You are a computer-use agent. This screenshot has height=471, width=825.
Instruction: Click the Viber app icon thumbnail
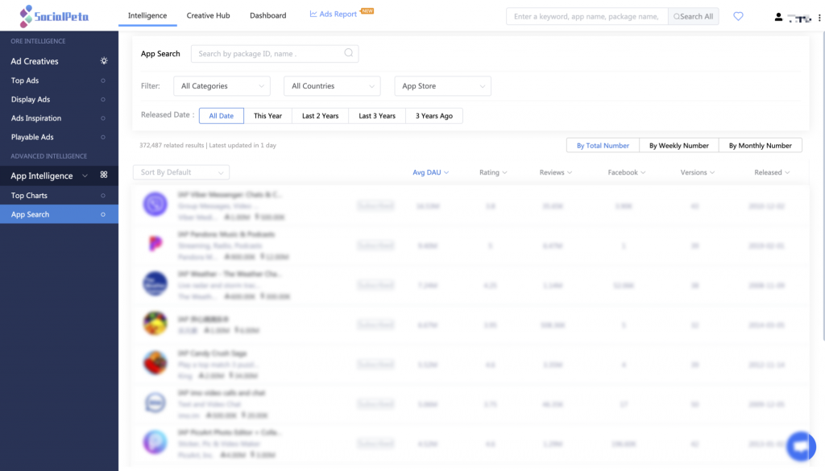click(x=155, y=204)
